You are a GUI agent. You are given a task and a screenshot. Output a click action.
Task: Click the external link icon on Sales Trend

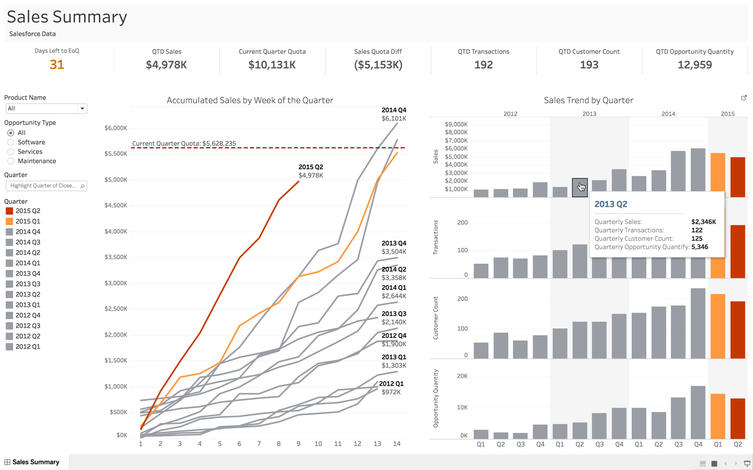coord(743,97)
